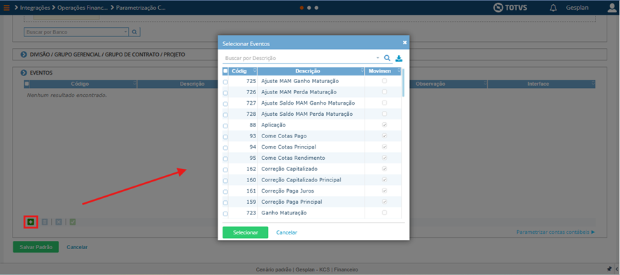The height and width of the screenshot is (275, 620).
Task: Click the magnifier in Selecionar Eventos dialog
Action: [387, 58]
